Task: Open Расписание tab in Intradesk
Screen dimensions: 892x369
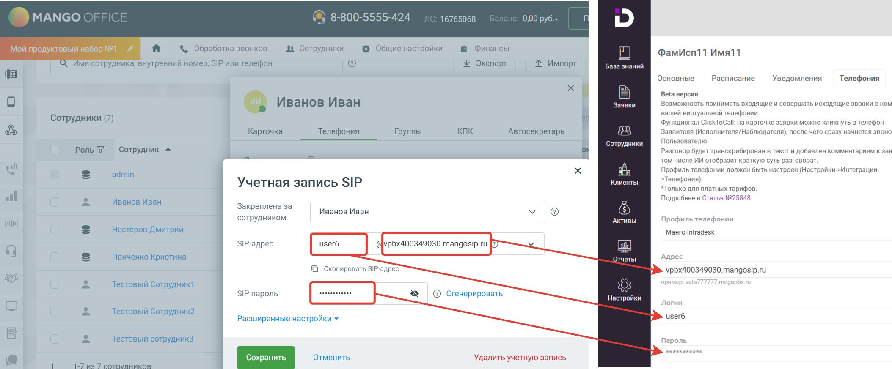Action: coord(733,78)
